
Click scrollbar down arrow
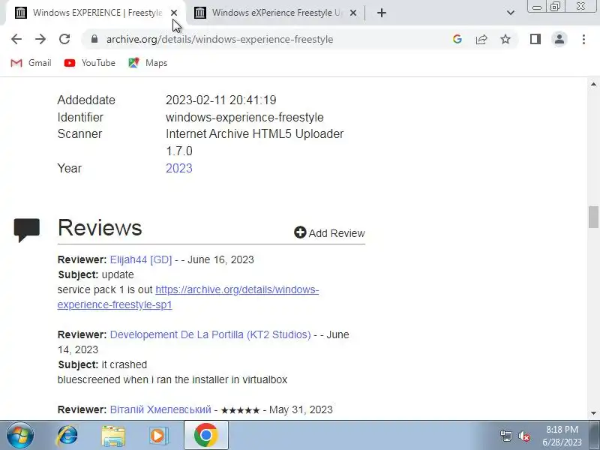593,413
